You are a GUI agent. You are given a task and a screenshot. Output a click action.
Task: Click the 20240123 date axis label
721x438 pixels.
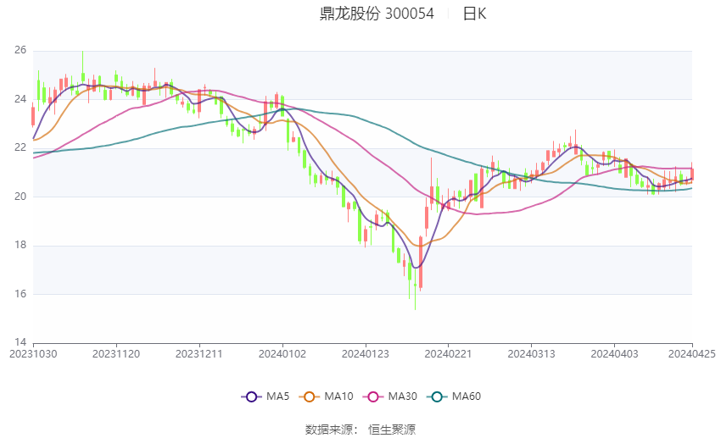click(x=366, y=354)
